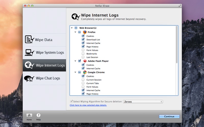Select the Wipe Internet Logs tab label
This screenshot has width=204, height=127.
pos(50,65)
